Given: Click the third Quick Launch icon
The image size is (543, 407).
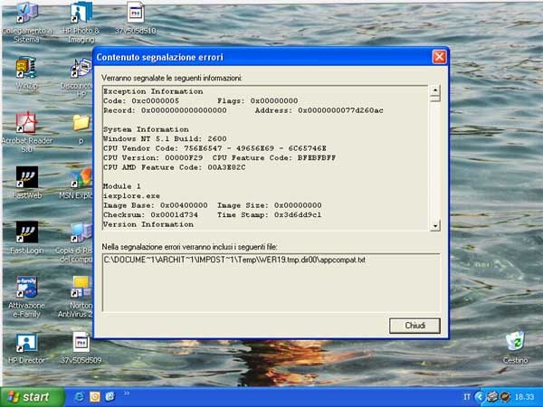Looking at the screenshot, I should pyautogui.click(x=110, y=397).
